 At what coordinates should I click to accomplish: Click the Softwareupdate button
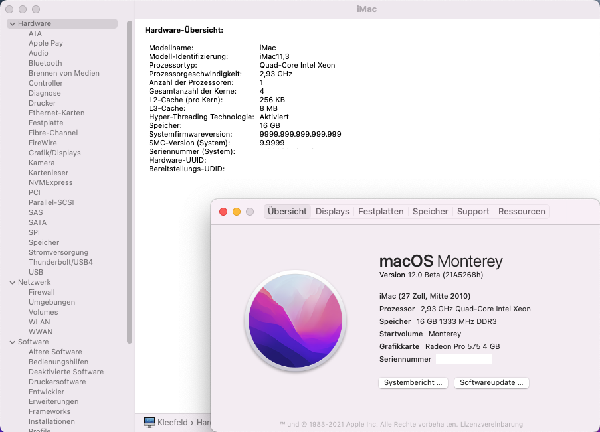point(491,382)
